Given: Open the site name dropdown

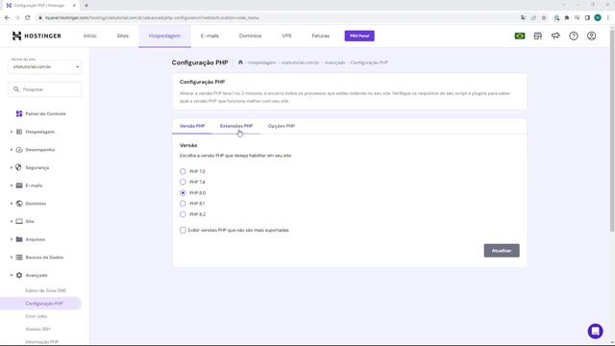Looking at the screenshot, I should [45, 66].
